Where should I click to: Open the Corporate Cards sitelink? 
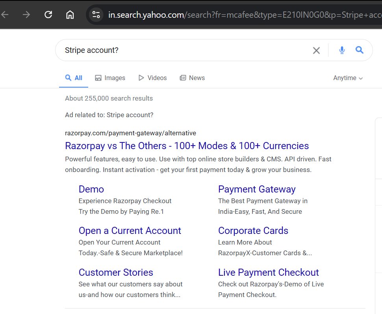253,230
